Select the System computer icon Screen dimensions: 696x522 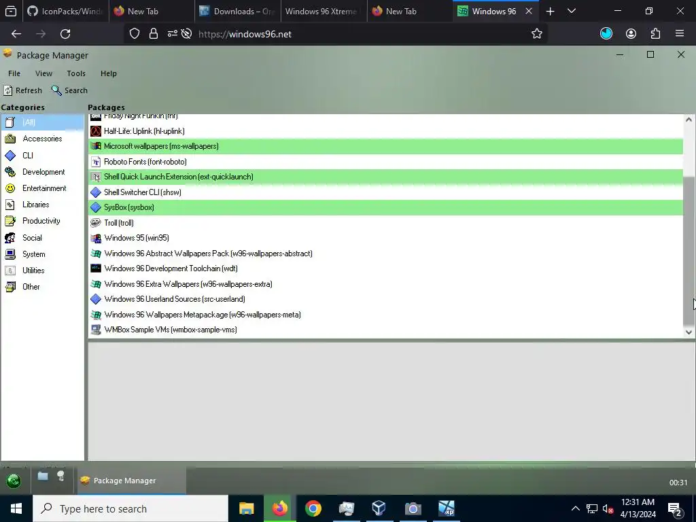point(10,254)
